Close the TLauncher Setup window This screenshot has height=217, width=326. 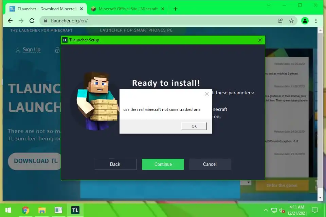tap(260, 40)
